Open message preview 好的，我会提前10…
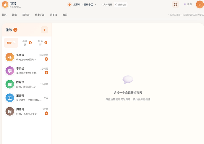The width and height of the screenshot is (204, 144). [x=27, y=87]
